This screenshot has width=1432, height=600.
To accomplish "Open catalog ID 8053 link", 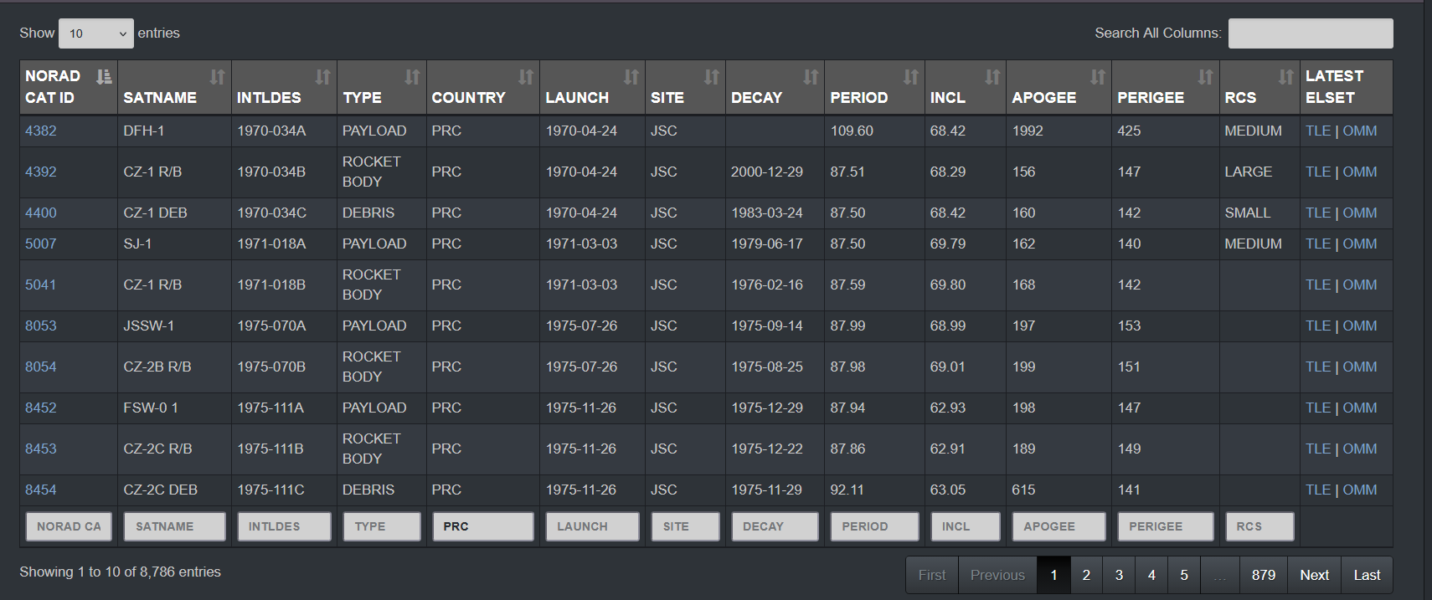I will 41,326.
